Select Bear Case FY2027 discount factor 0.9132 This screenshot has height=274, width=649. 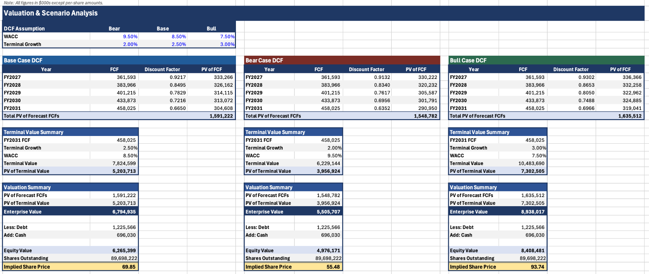pyautogui.click(x=382, y=77)
